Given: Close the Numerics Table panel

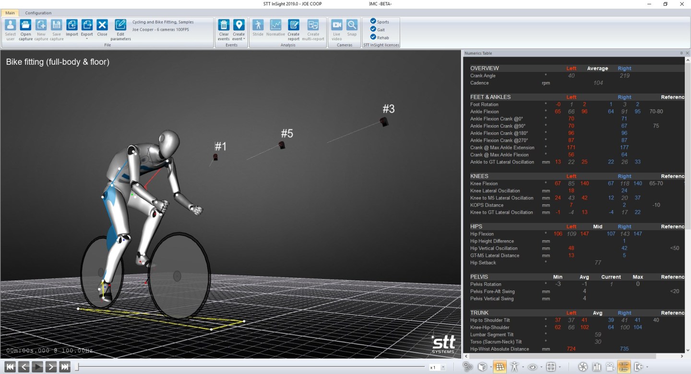Looking at the screenshot, I should pos(687,53).
